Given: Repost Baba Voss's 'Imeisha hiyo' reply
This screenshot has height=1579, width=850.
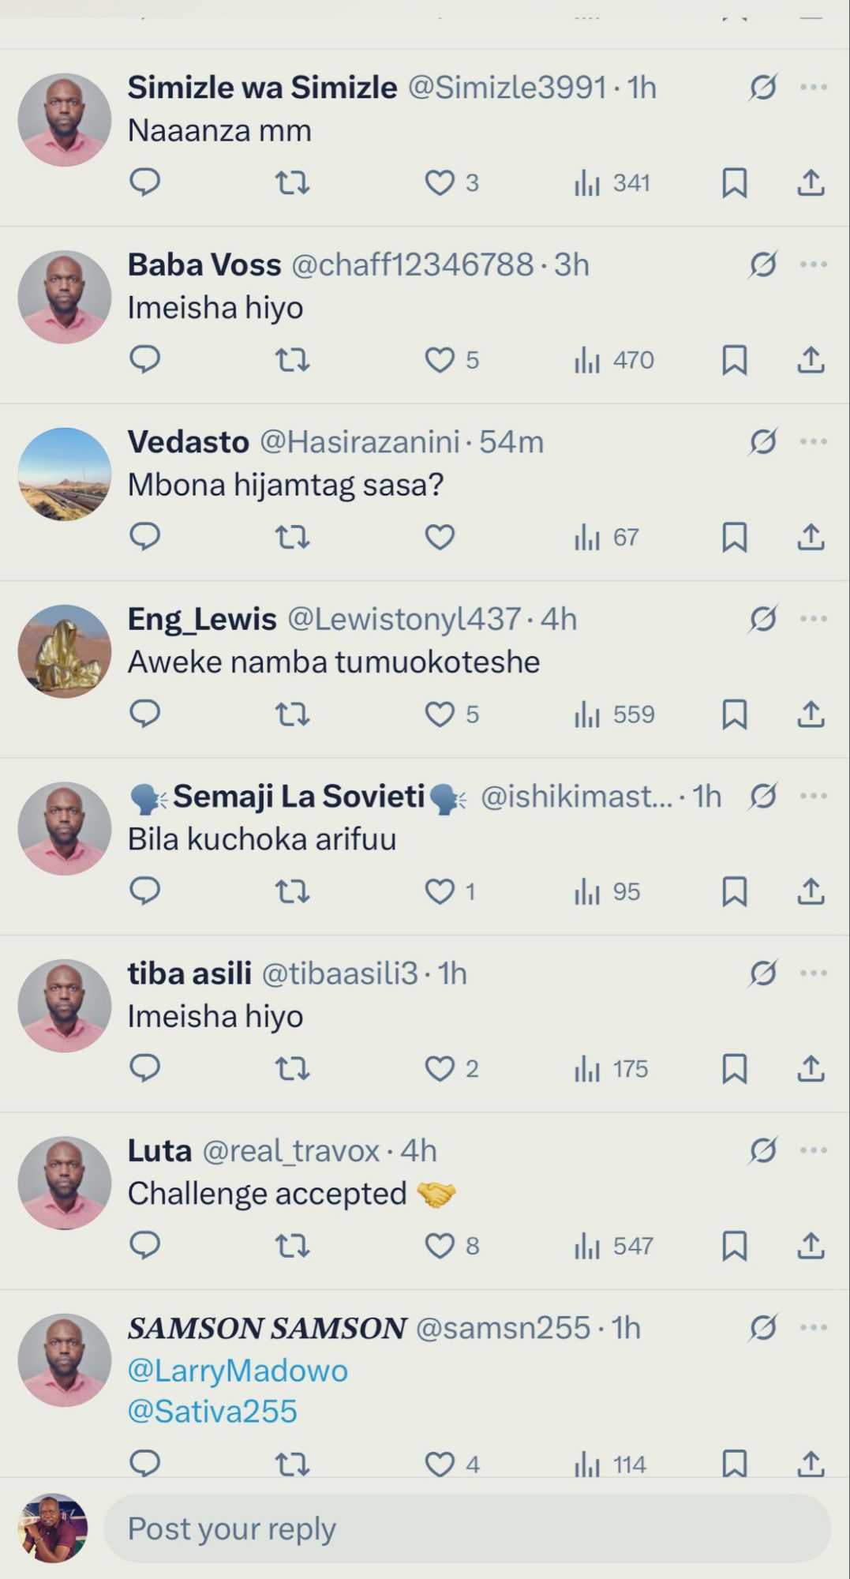Looking at the screenshot, I should click(292, 360).
